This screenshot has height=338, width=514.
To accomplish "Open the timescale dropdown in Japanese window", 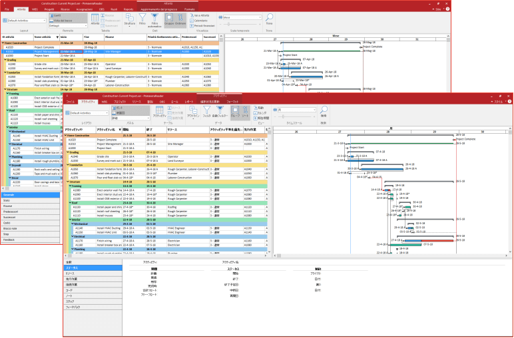I will pyautogui.click(x=297, y=110).
